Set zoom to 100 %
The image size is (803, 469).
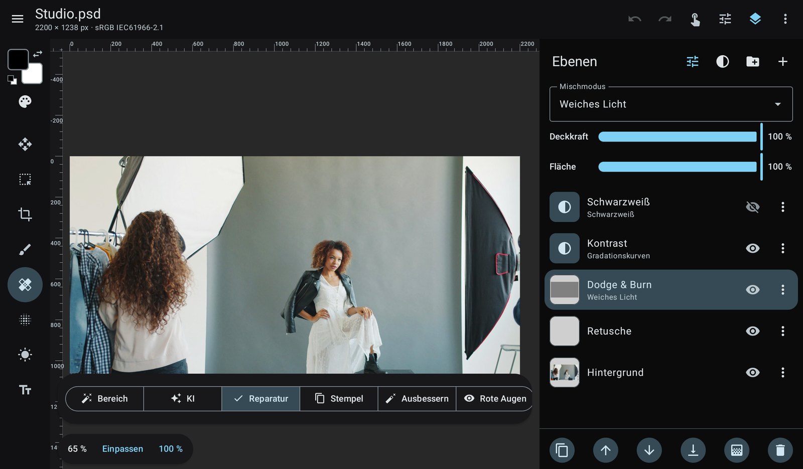pos(171,449)
